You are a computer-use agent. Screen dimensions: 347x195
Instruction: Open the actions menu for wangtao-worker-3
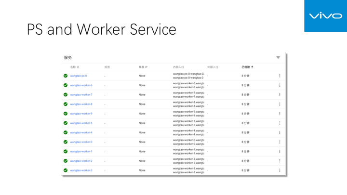coord(280,170)
